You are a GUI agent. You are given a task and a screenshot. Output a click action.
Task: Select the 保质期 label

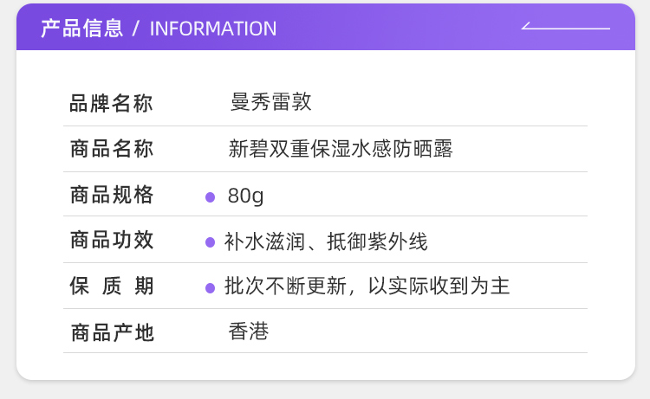[112, 286]
